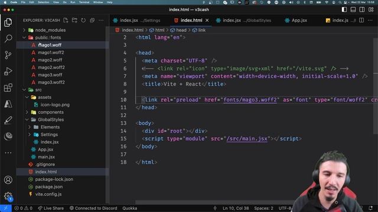Switch to index.jsx Settings tab
This screenshot has width=378, height=212.
pos(139,21)
